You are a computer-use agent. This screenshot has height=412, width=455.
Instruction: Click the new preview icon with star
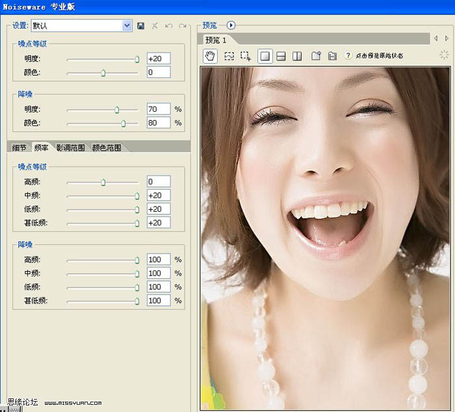316,57
